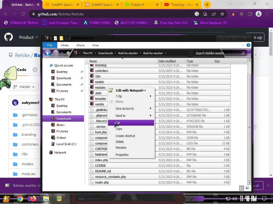Select Edit with Notepad++
The width and height of the screenshot is (273, 204).
coord(131,90)
